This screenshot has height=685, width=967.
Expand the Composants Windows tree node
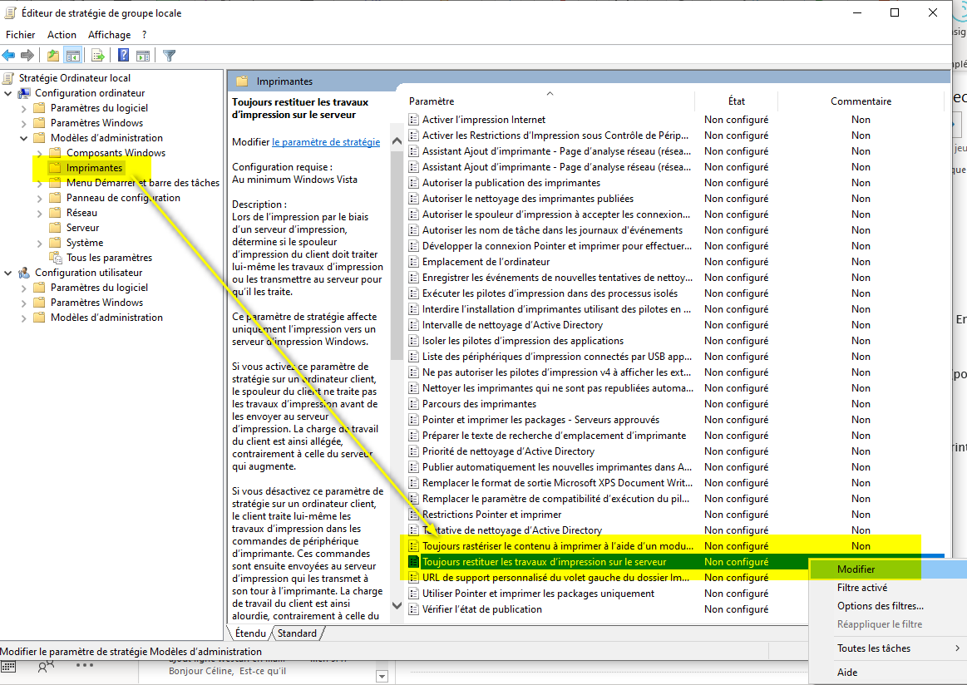coord(39,153)
